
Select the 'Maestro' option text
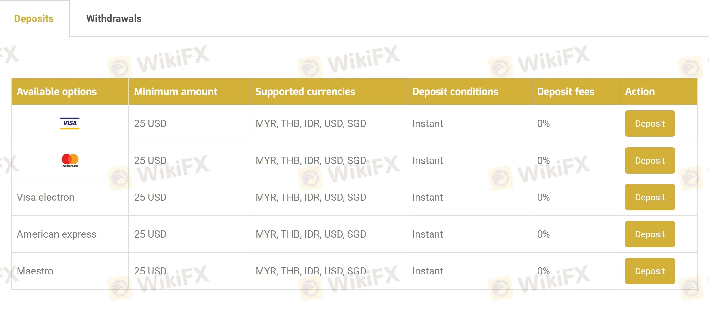[35, 271]
